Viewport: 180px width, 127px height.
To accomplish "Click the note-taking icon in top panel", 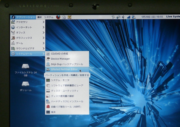I will pyautogui.click(x=69, y=17).
